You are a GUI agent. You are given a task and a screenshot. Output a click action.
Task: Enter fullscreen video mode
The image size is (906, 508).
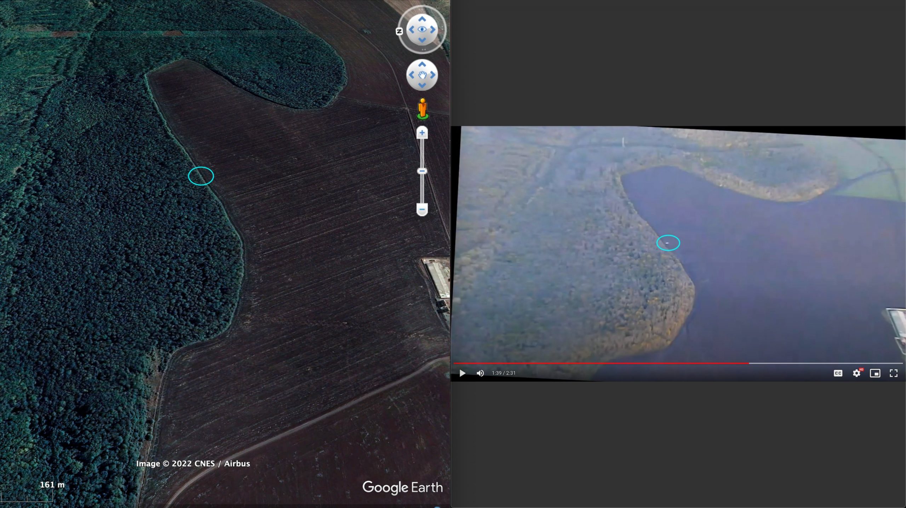(x=893, y=373)
